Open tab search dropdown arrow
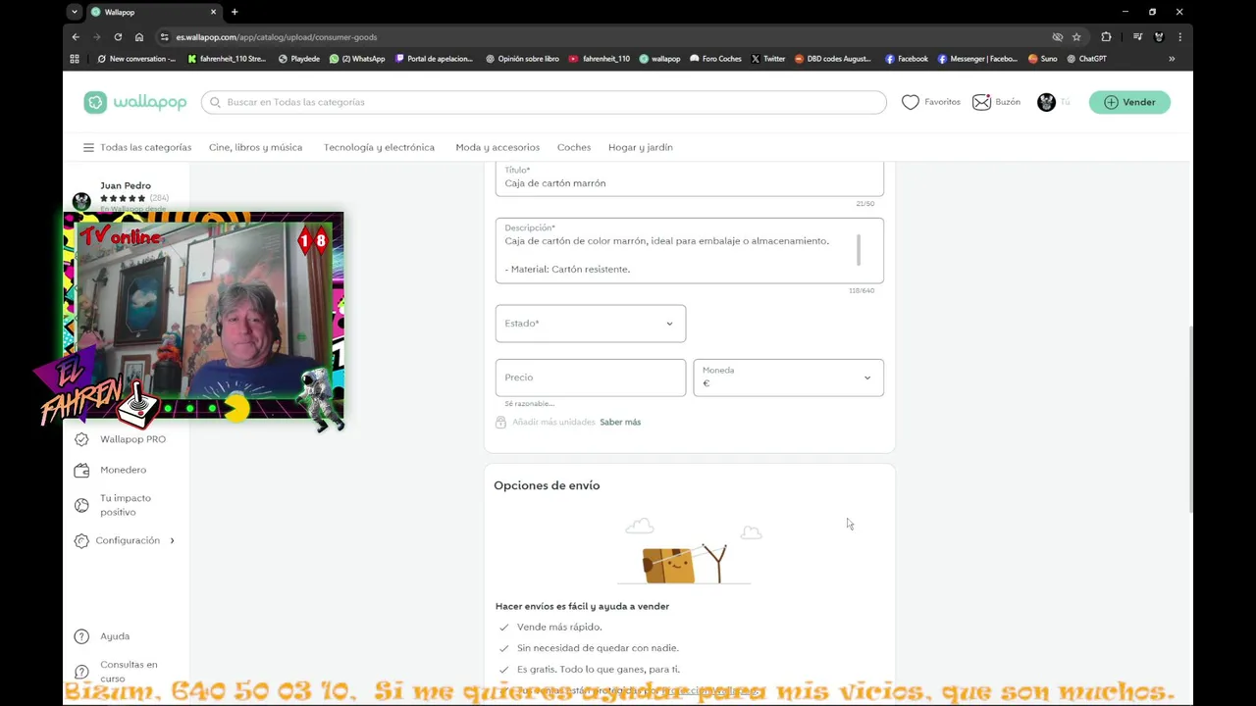 tap(75, 12)
